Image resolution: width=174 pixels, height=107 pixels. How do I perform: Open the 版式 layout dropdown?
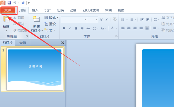point(51,17)
